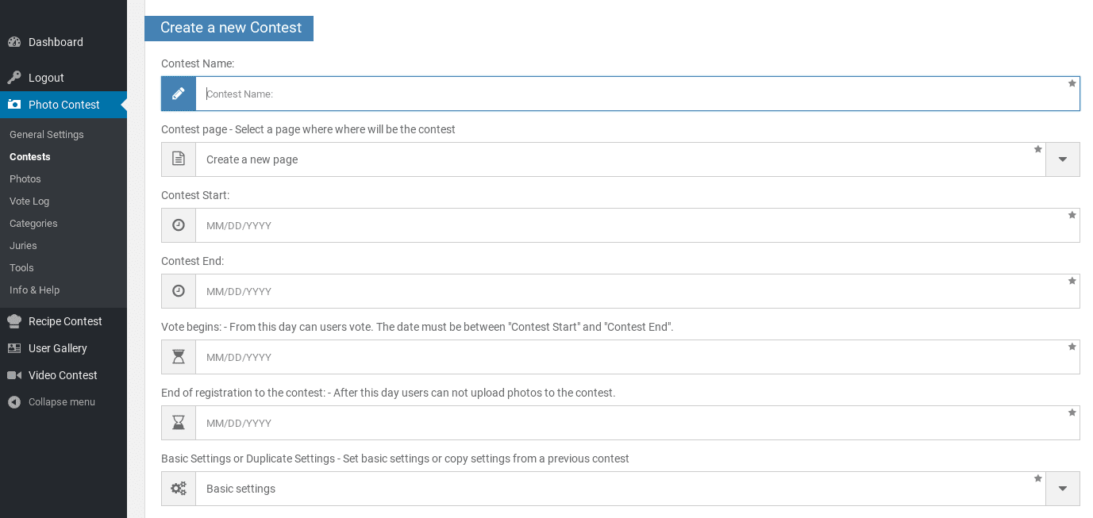Click the hourglass icon for registration end date
The height and width of the screenshot is (518, 1093).
pos(178,422)
